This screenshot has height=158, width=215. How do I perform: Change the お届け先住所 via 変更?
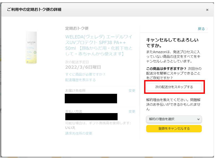point(132,90)
